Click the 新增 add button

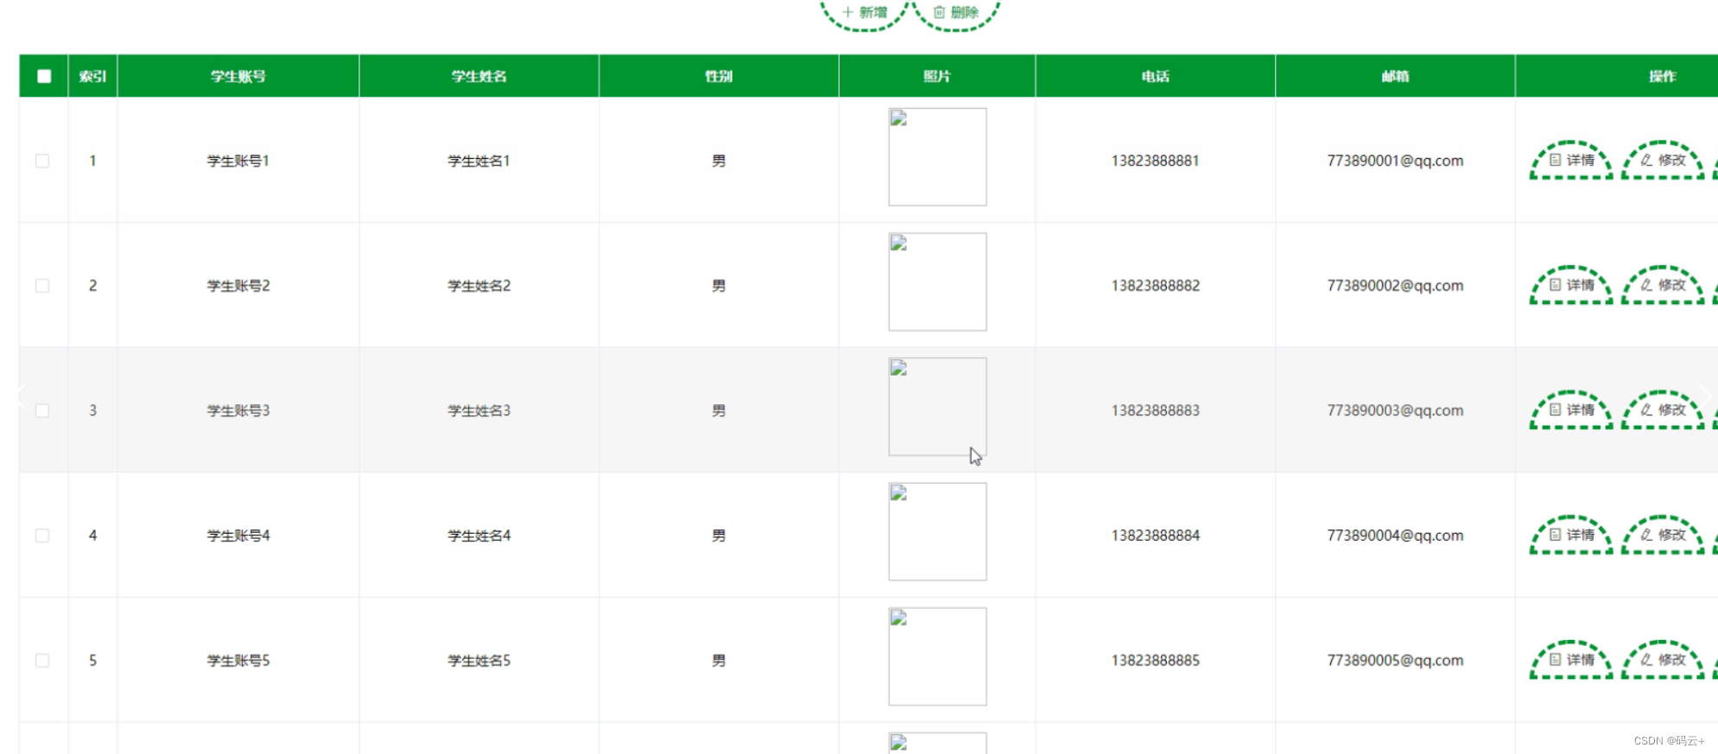865,13
